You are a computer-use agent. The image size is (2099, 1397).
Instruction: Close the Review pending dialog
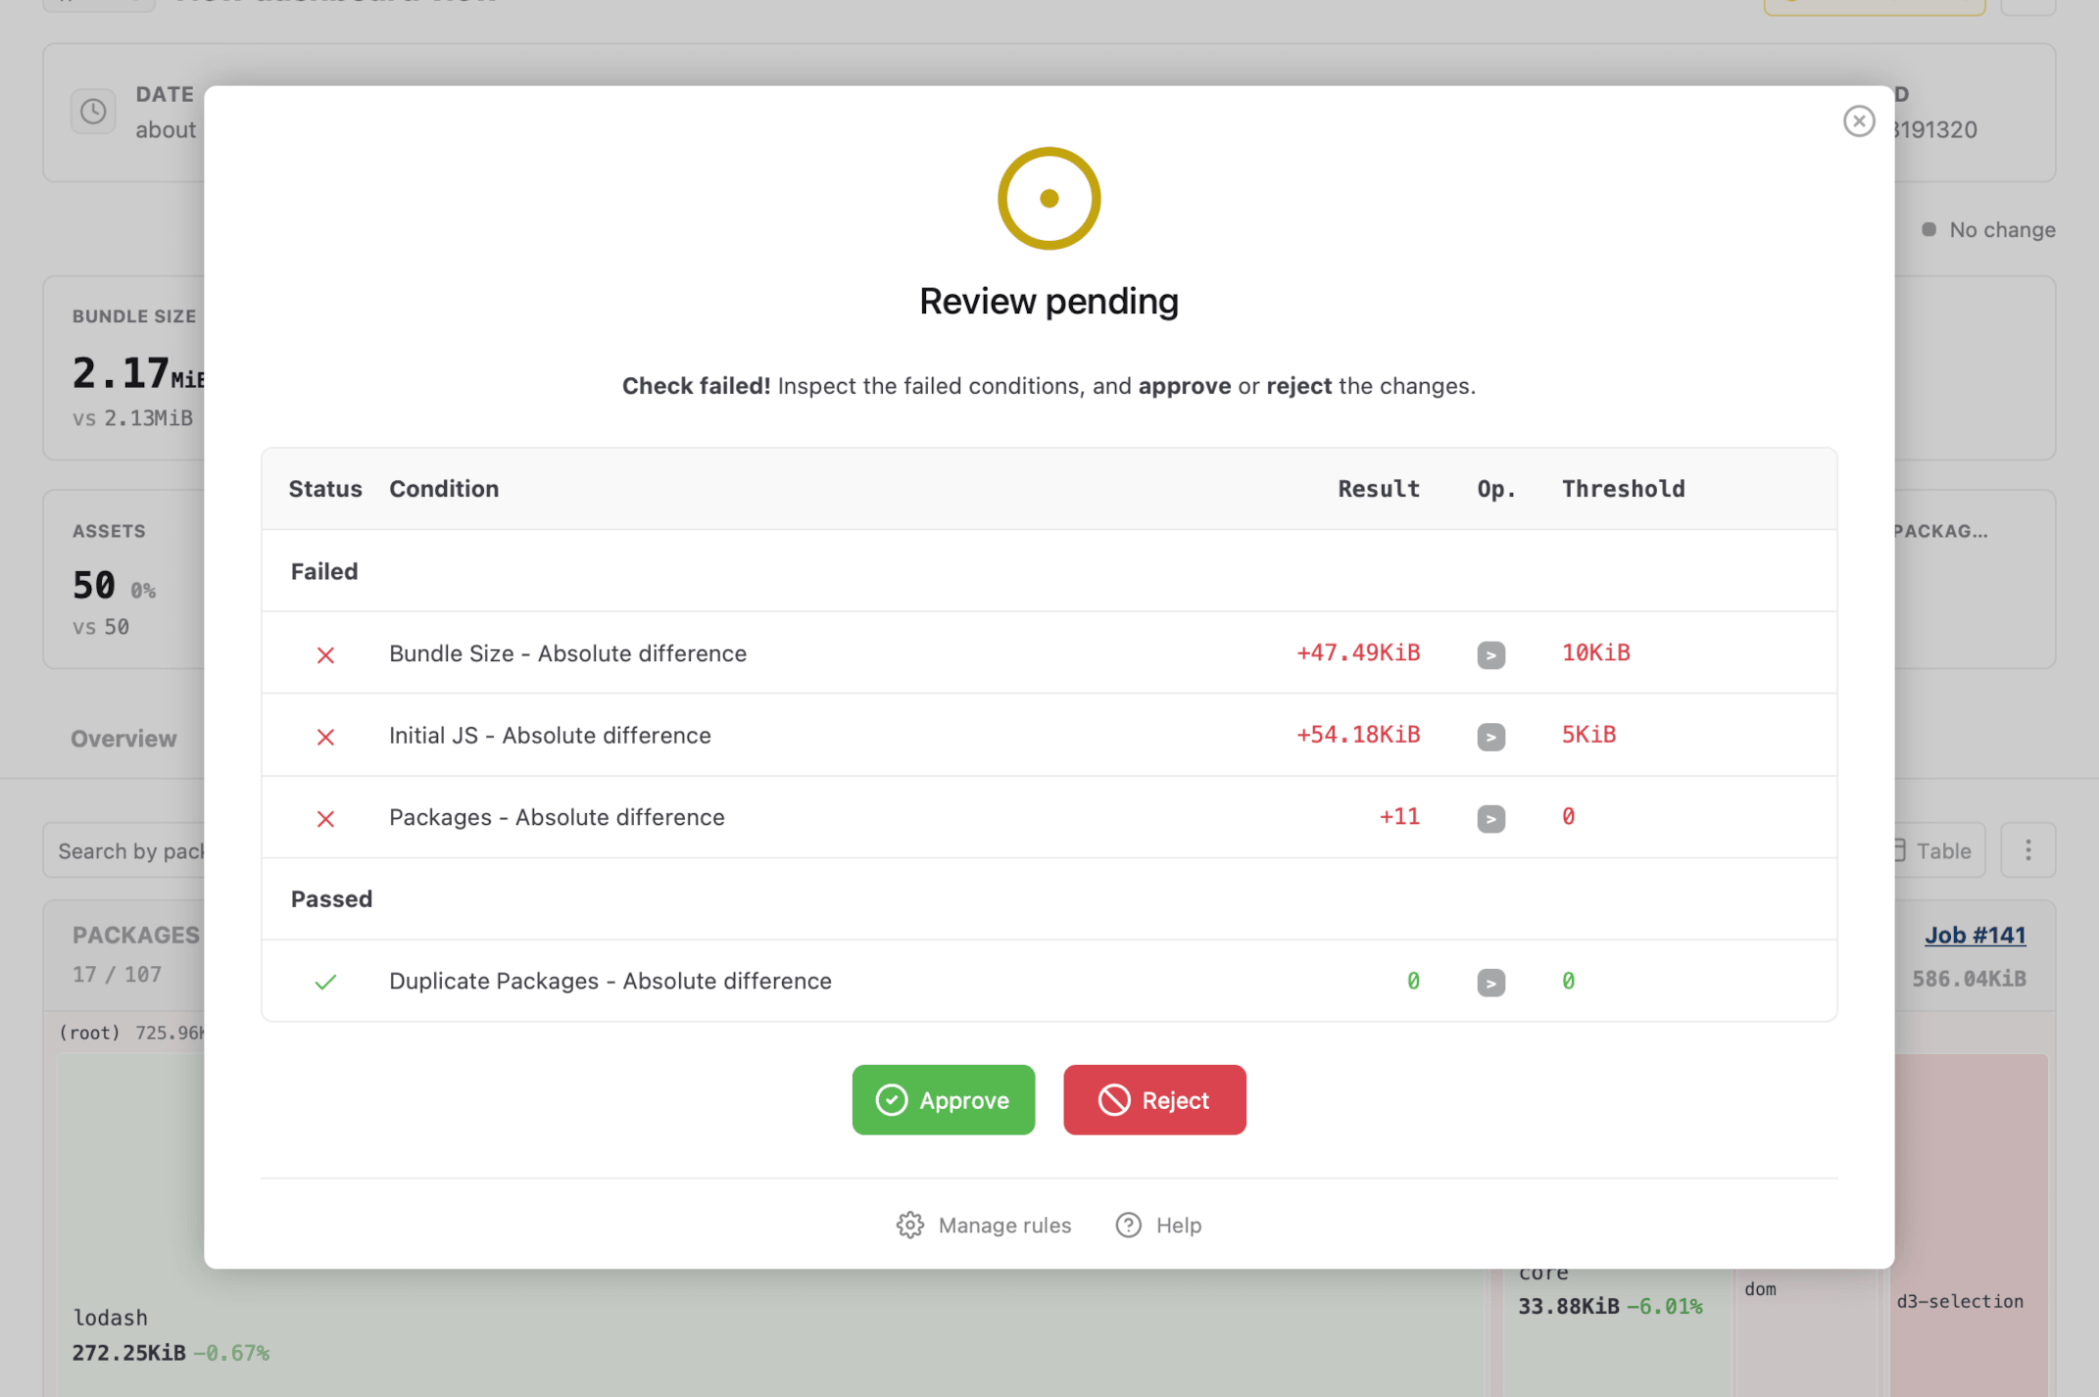click(1858, 121)
